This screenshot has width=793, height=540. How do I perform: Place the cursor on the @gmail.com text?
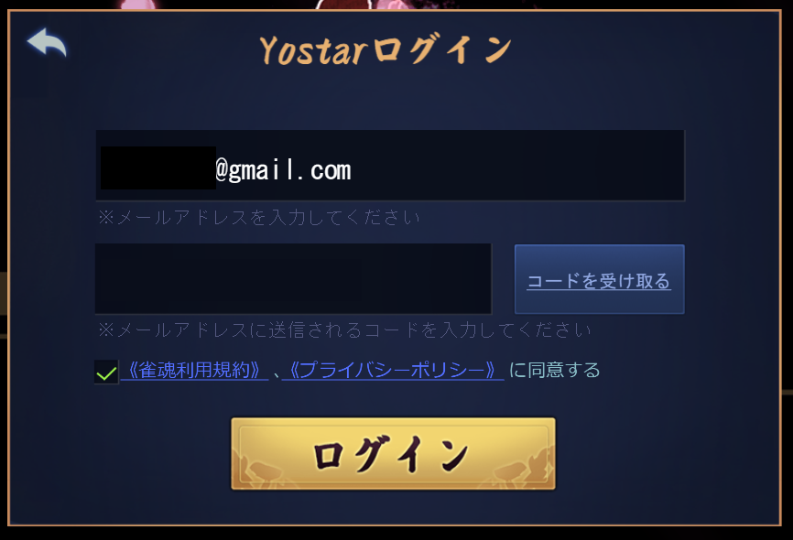point(283,170)
